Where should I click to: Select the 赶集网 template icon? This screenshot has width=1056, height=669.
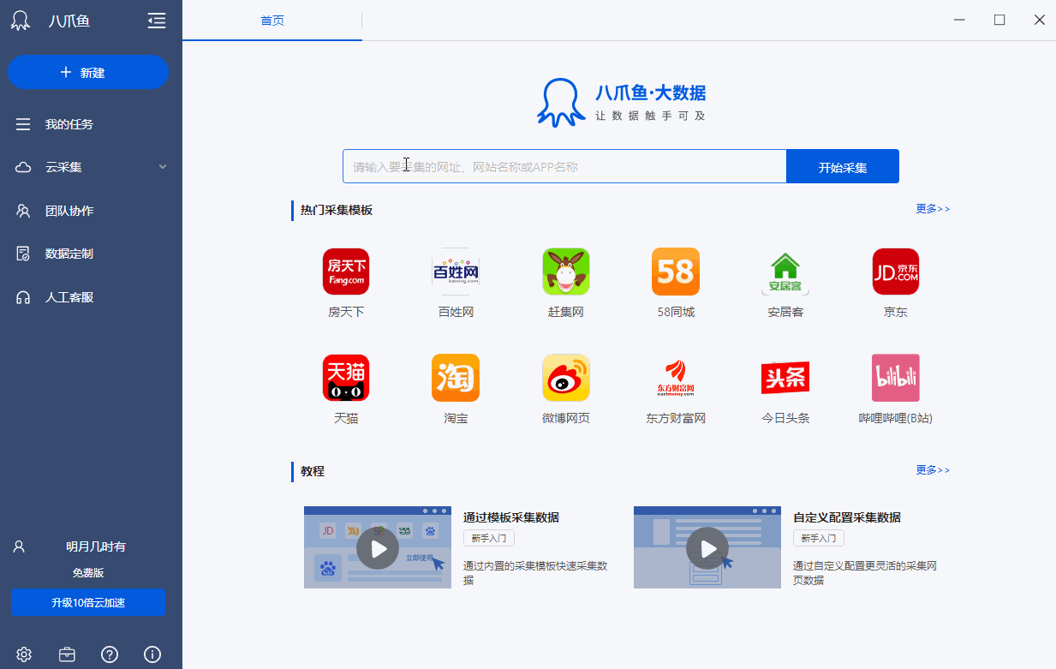tap(566, 272)
